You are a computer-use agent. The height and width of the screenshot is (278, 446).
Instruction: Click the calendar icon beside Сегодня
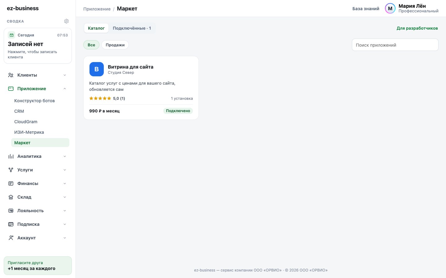(11, 35)
